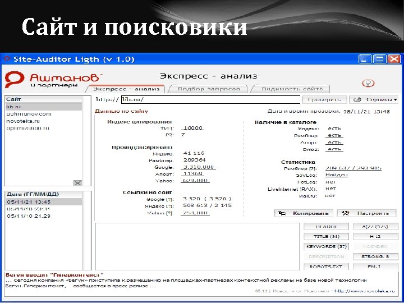This screenshot has height=303, width=404.
Task: Click Апорт catalog 'есть' link
Action: (334, 143)
